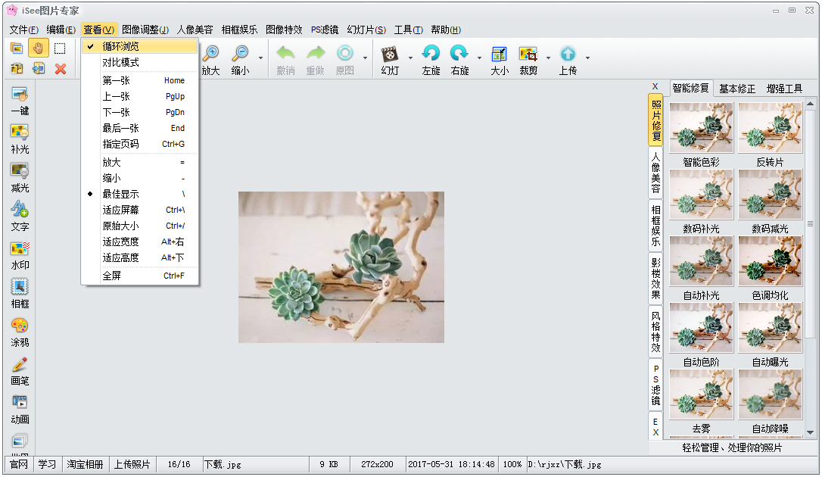Open dropdown arrow next to 右旋
The width and height of the screenshot is (822, 477).
[x=479, y=58]
